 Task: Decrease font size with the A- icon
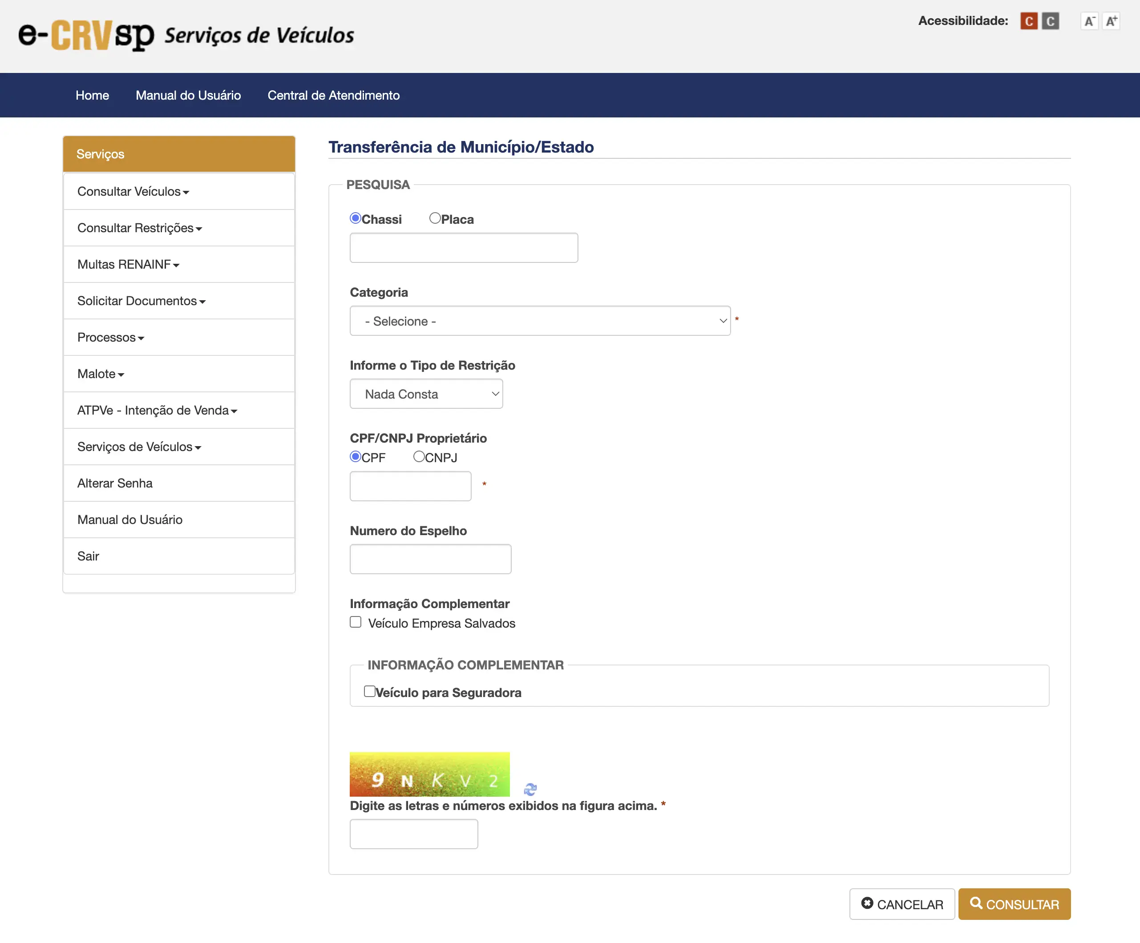click(1090, 21)
